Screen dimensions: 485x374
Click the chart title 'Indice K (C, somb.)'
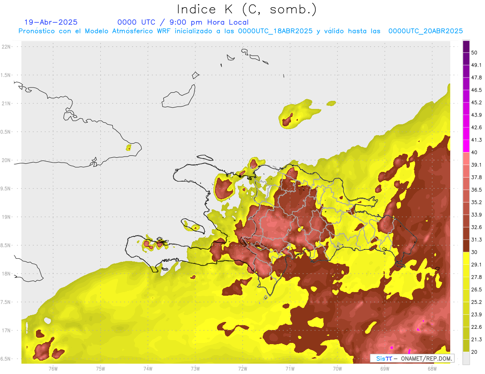pos(247,10)
